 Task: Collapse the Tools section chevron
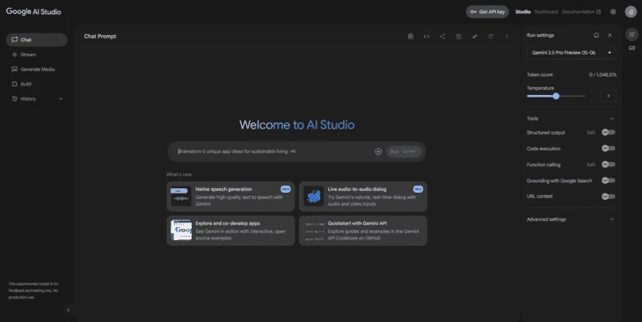612,119
